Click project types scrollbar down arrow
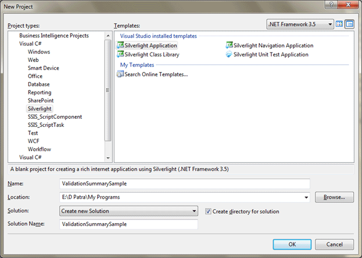Screen dimensions: 362x258 pyautogui.click(x=108, y=158)
